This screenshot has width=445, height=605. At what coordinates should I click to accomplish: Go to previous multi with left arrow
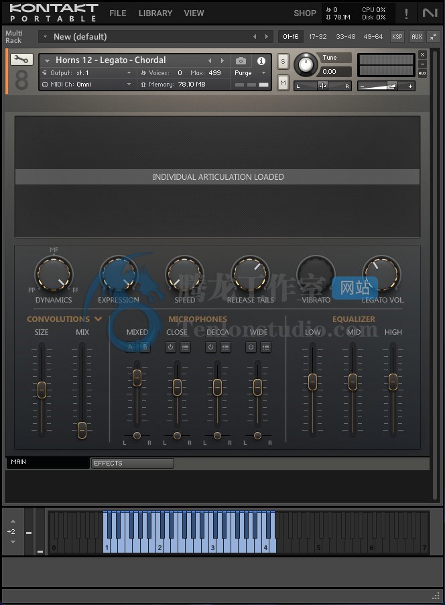pos(255,37)
